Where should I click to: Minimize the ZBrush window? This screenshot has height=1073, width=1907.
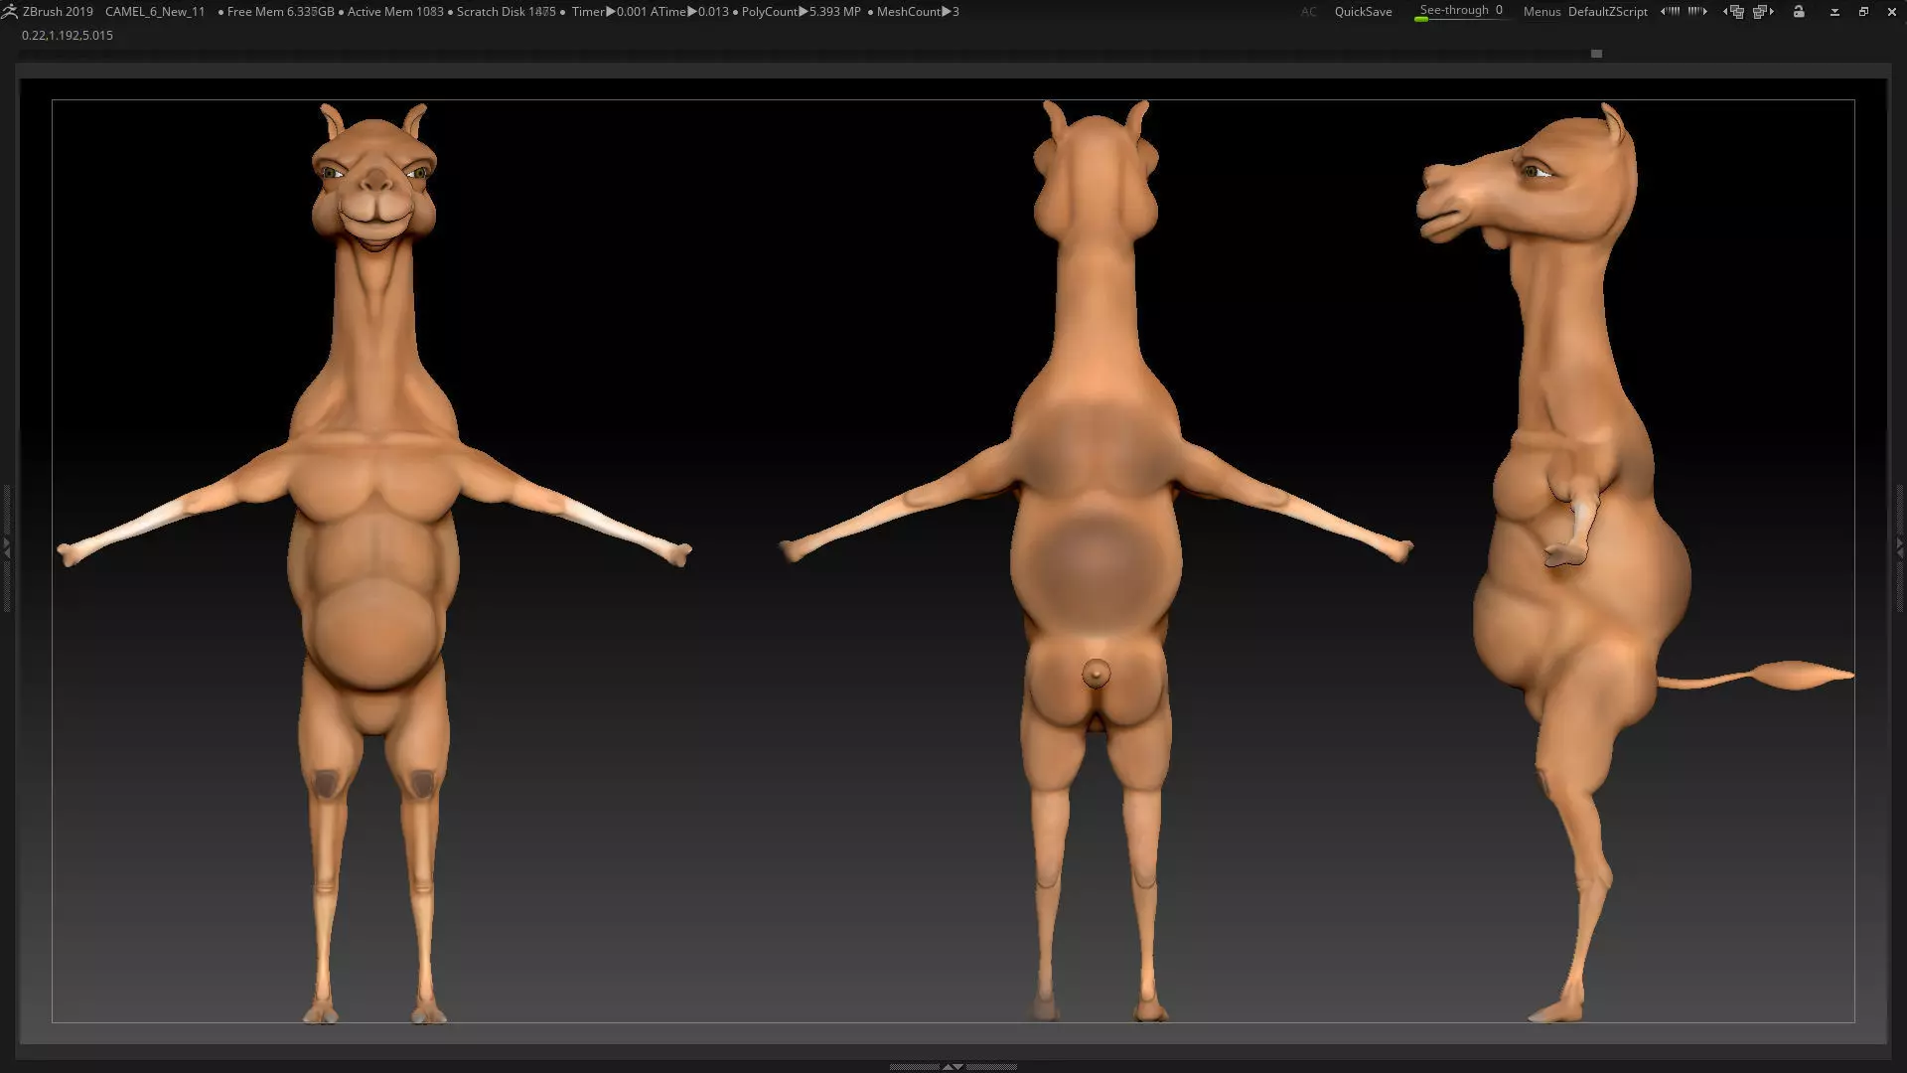1834,12
